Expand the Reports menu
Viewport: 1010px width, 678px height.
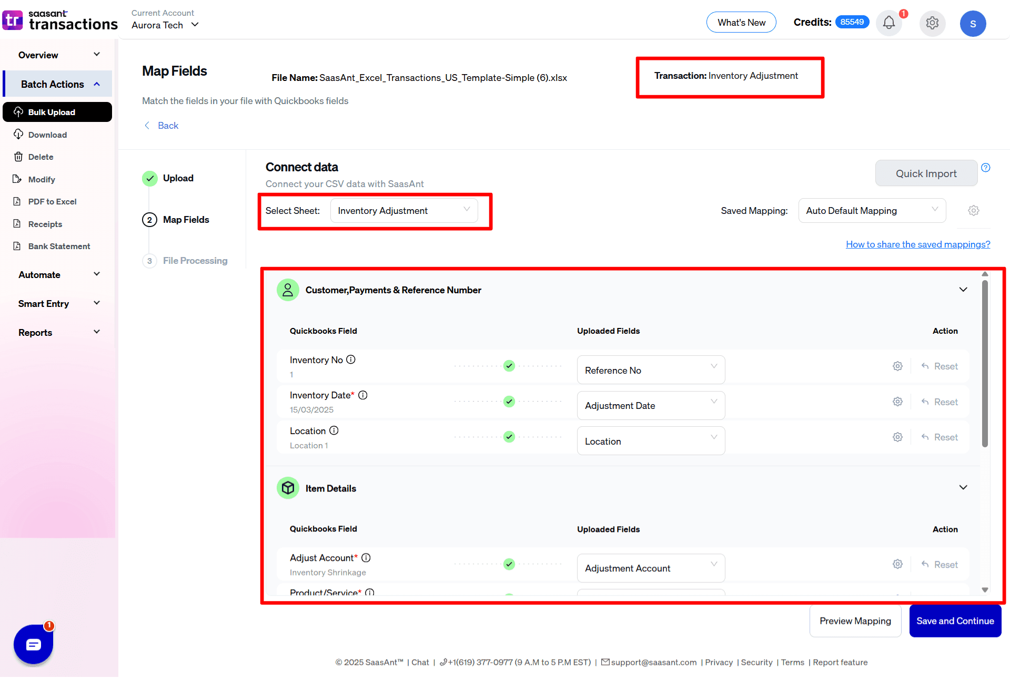point(58,332)
